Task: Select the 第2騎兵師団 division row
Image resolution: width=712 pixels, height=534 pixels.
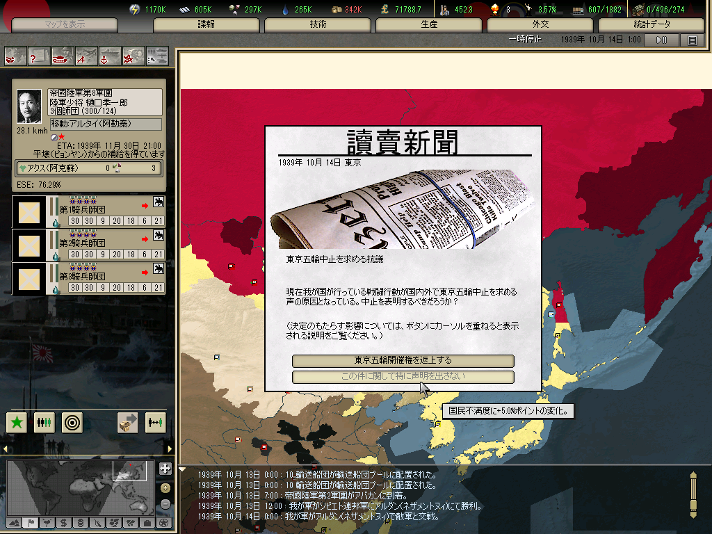Action: click(x=89, y=245)
